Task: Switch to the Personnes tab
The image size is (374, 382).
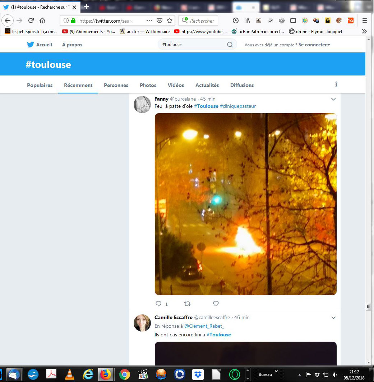Action: click(116, 85)
